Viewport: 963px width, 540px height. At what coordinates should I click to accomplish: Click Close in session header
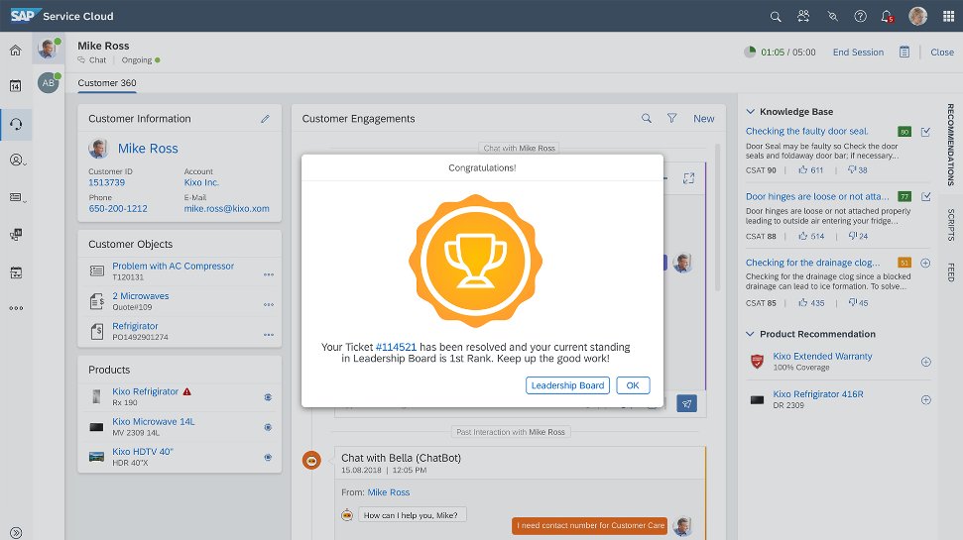point(942,53)
